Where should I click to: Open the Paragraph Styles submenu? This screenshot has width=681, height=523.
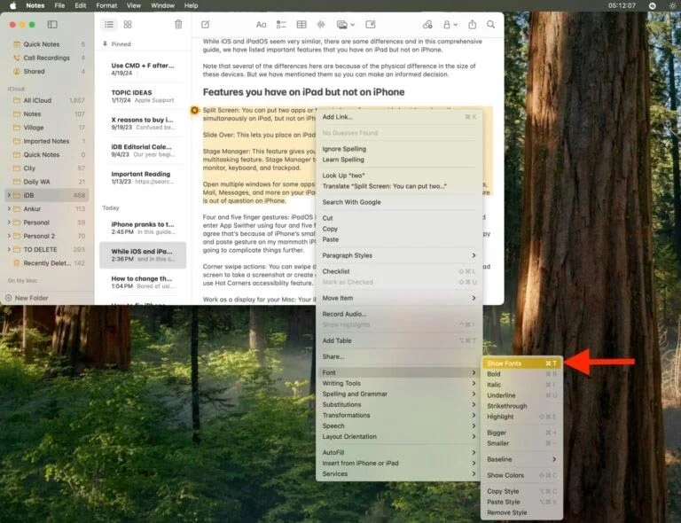(399, 255)
